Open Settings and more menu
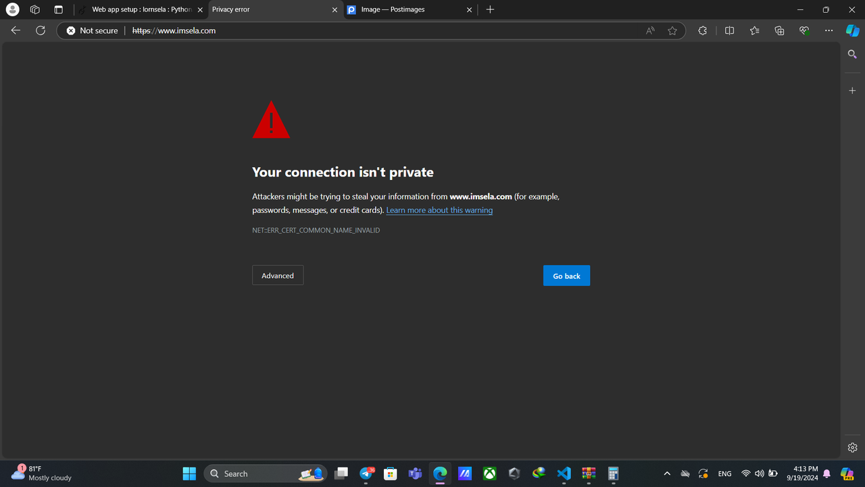 (x=829, y=30)
